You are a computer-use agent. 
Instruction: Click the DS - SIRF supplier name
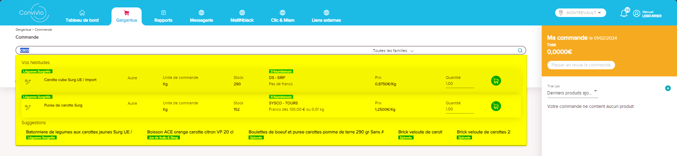(x=277, y=78)
